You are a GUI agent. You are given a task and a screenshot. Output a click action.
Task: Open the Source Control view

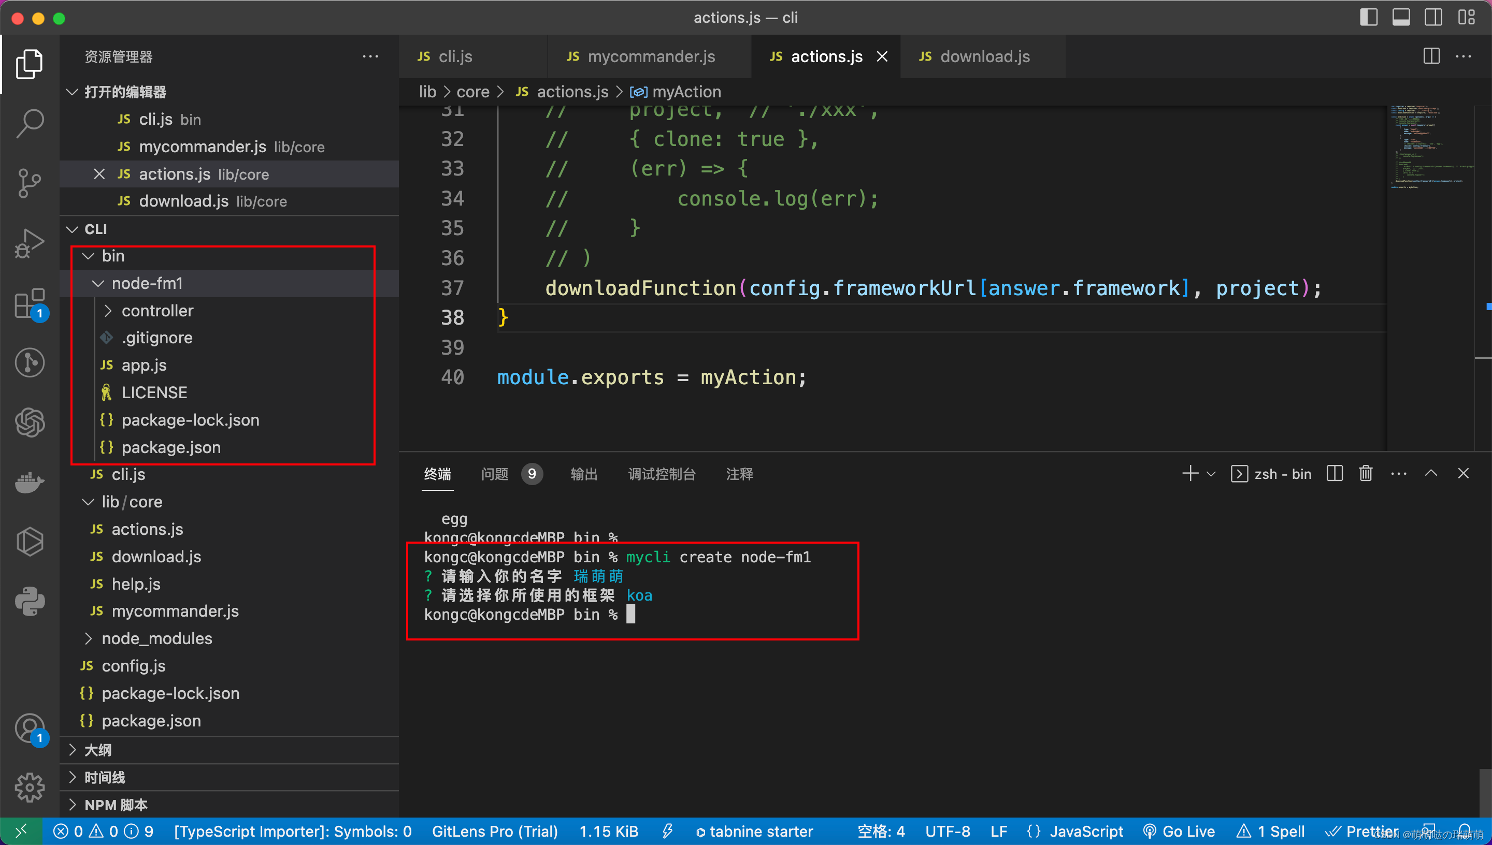[29, 183]
